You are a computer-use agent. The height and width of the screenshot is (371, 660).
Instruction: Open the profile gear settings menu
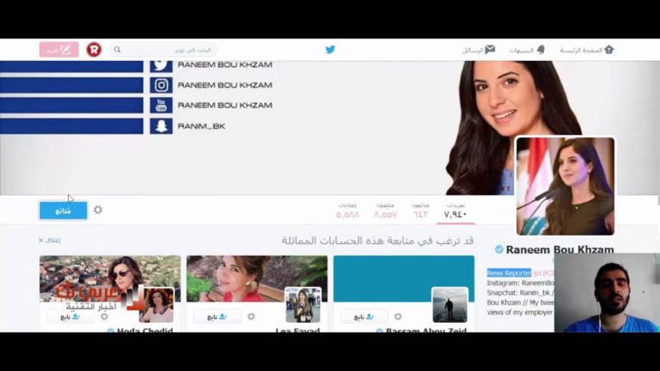(98, 210)
